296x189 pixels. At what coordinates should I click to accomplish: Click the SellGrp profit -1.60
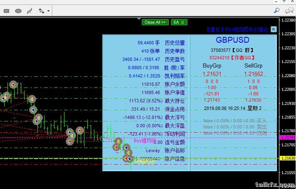click(x=253, y=94)
